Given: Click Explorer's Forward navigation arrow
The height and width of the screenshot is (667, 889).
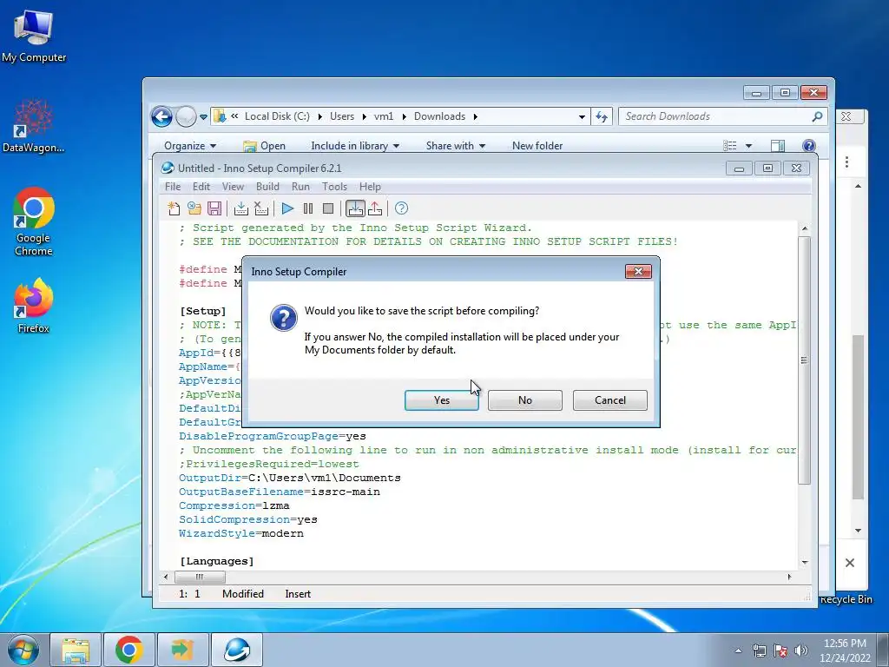Looking at the screenshot, I should 186,117.
